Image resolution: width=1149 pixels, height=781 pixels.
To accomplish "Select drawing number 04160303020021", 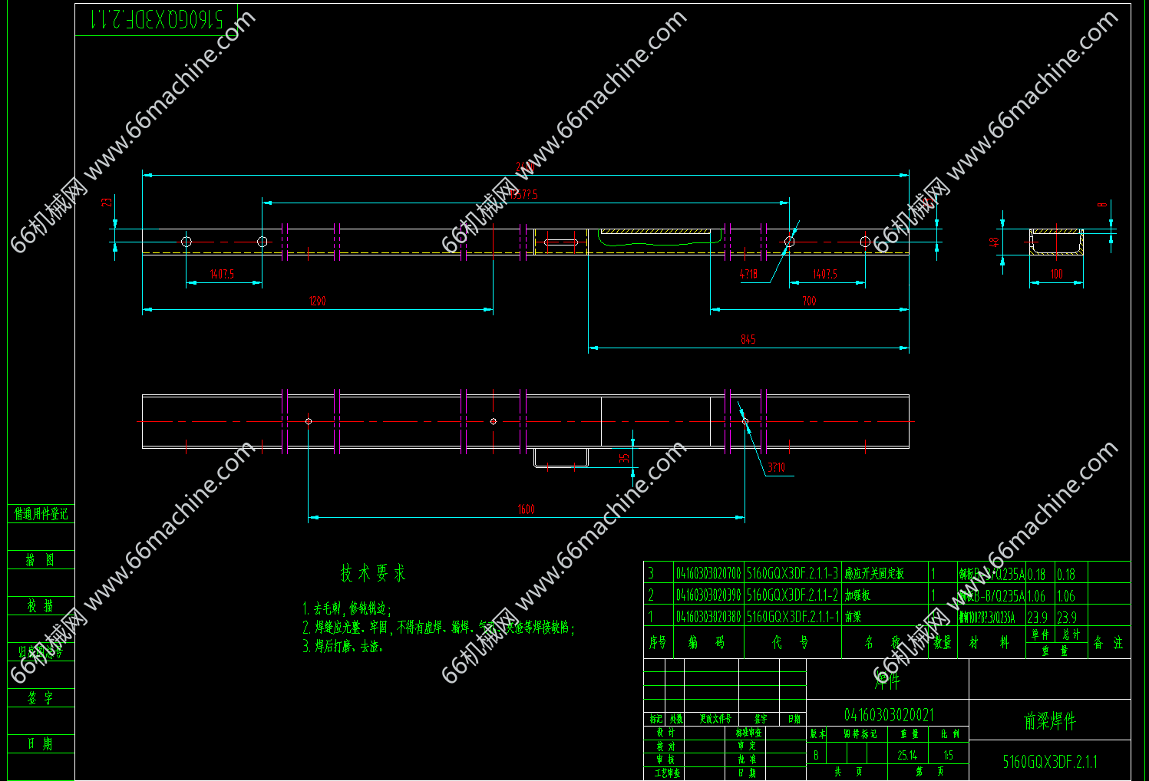I will pos(889,715).
